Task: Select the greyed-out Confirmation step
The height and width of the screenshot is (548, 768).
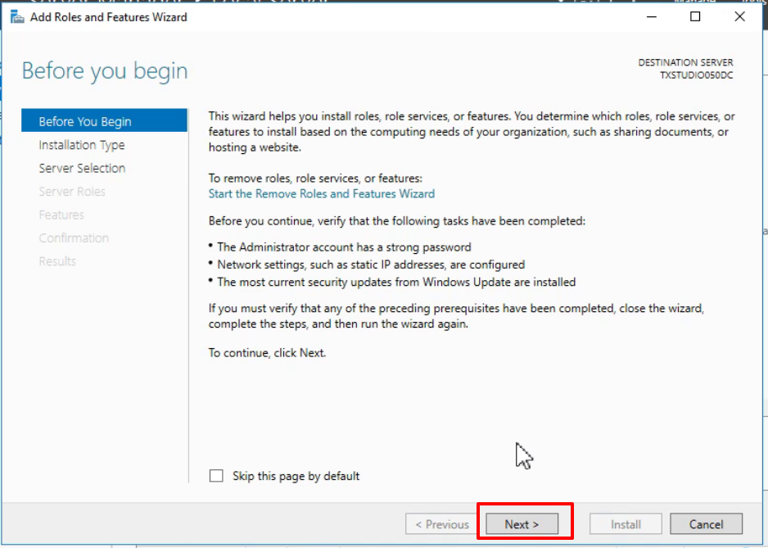Action: point(74,238)
